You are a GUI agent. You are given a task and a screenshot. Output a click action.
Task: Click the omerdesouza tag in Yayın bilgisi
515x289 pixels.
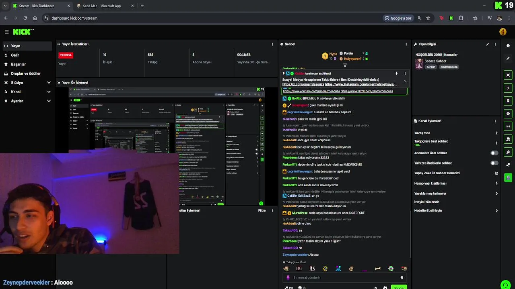click(x=449, y=67)
